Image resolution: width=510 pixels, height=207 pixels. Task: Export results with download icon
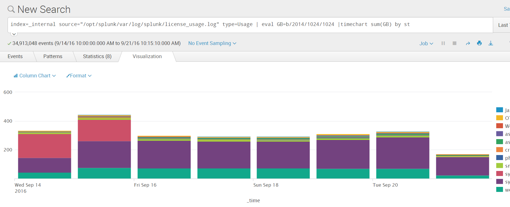491,43
